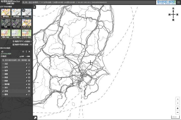Image resolution: width=181 pixels, height=120 pixels.
Task: Click the 保存 save button
Action: coord(22,56)
